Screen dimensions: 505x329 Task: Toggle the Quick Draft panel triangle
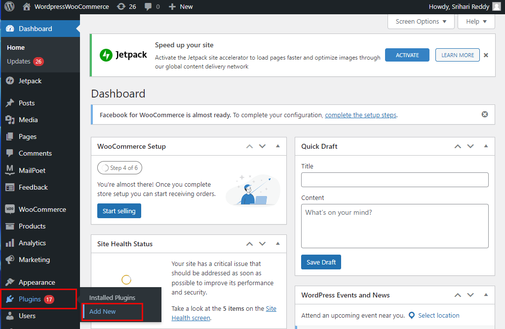486,146
